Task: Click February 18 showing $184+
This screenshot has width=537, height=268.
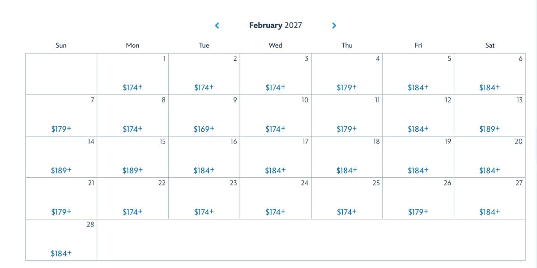Action: coord(347,170)
